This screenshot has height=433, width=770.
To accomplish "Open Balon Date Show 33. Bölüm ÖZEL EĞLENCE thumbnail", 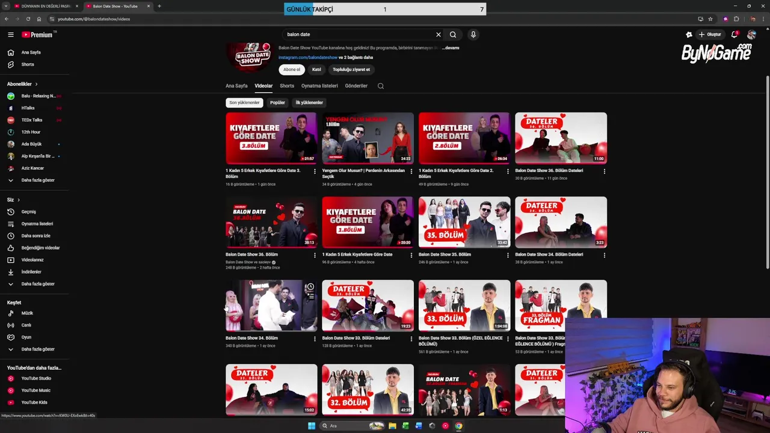I will pos(464,306).
